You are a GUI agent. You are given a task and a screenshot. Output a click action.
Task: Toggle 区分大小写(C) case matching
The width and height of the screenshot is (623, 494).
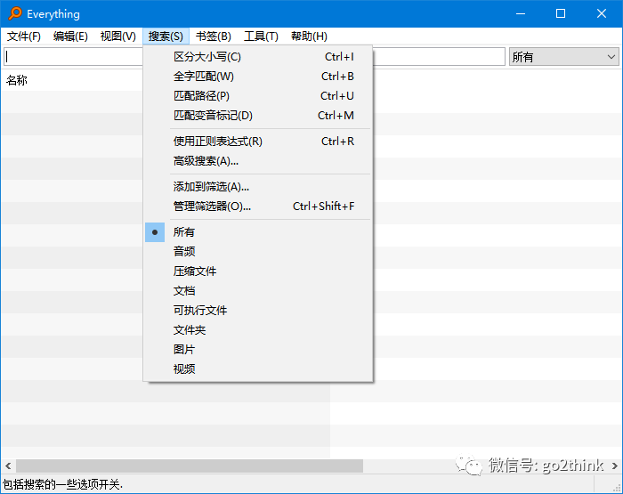[258, 57]
